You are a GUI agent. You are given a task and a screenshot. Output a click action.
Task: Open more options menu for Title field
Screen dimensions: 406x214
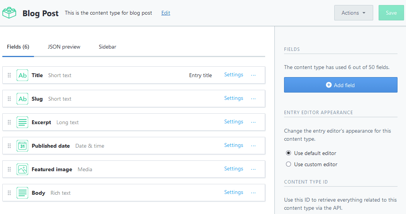point(254,75)
